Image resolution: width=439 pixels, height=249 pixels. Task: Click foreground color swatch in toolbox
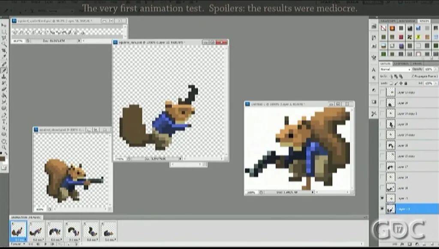point(3,159)
